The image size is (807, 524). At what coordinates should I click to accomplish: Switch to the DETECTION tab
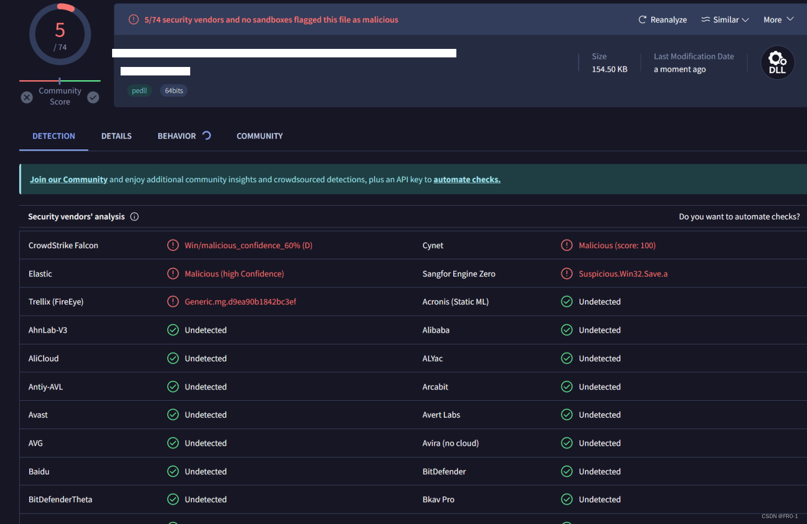coord(54,136)
